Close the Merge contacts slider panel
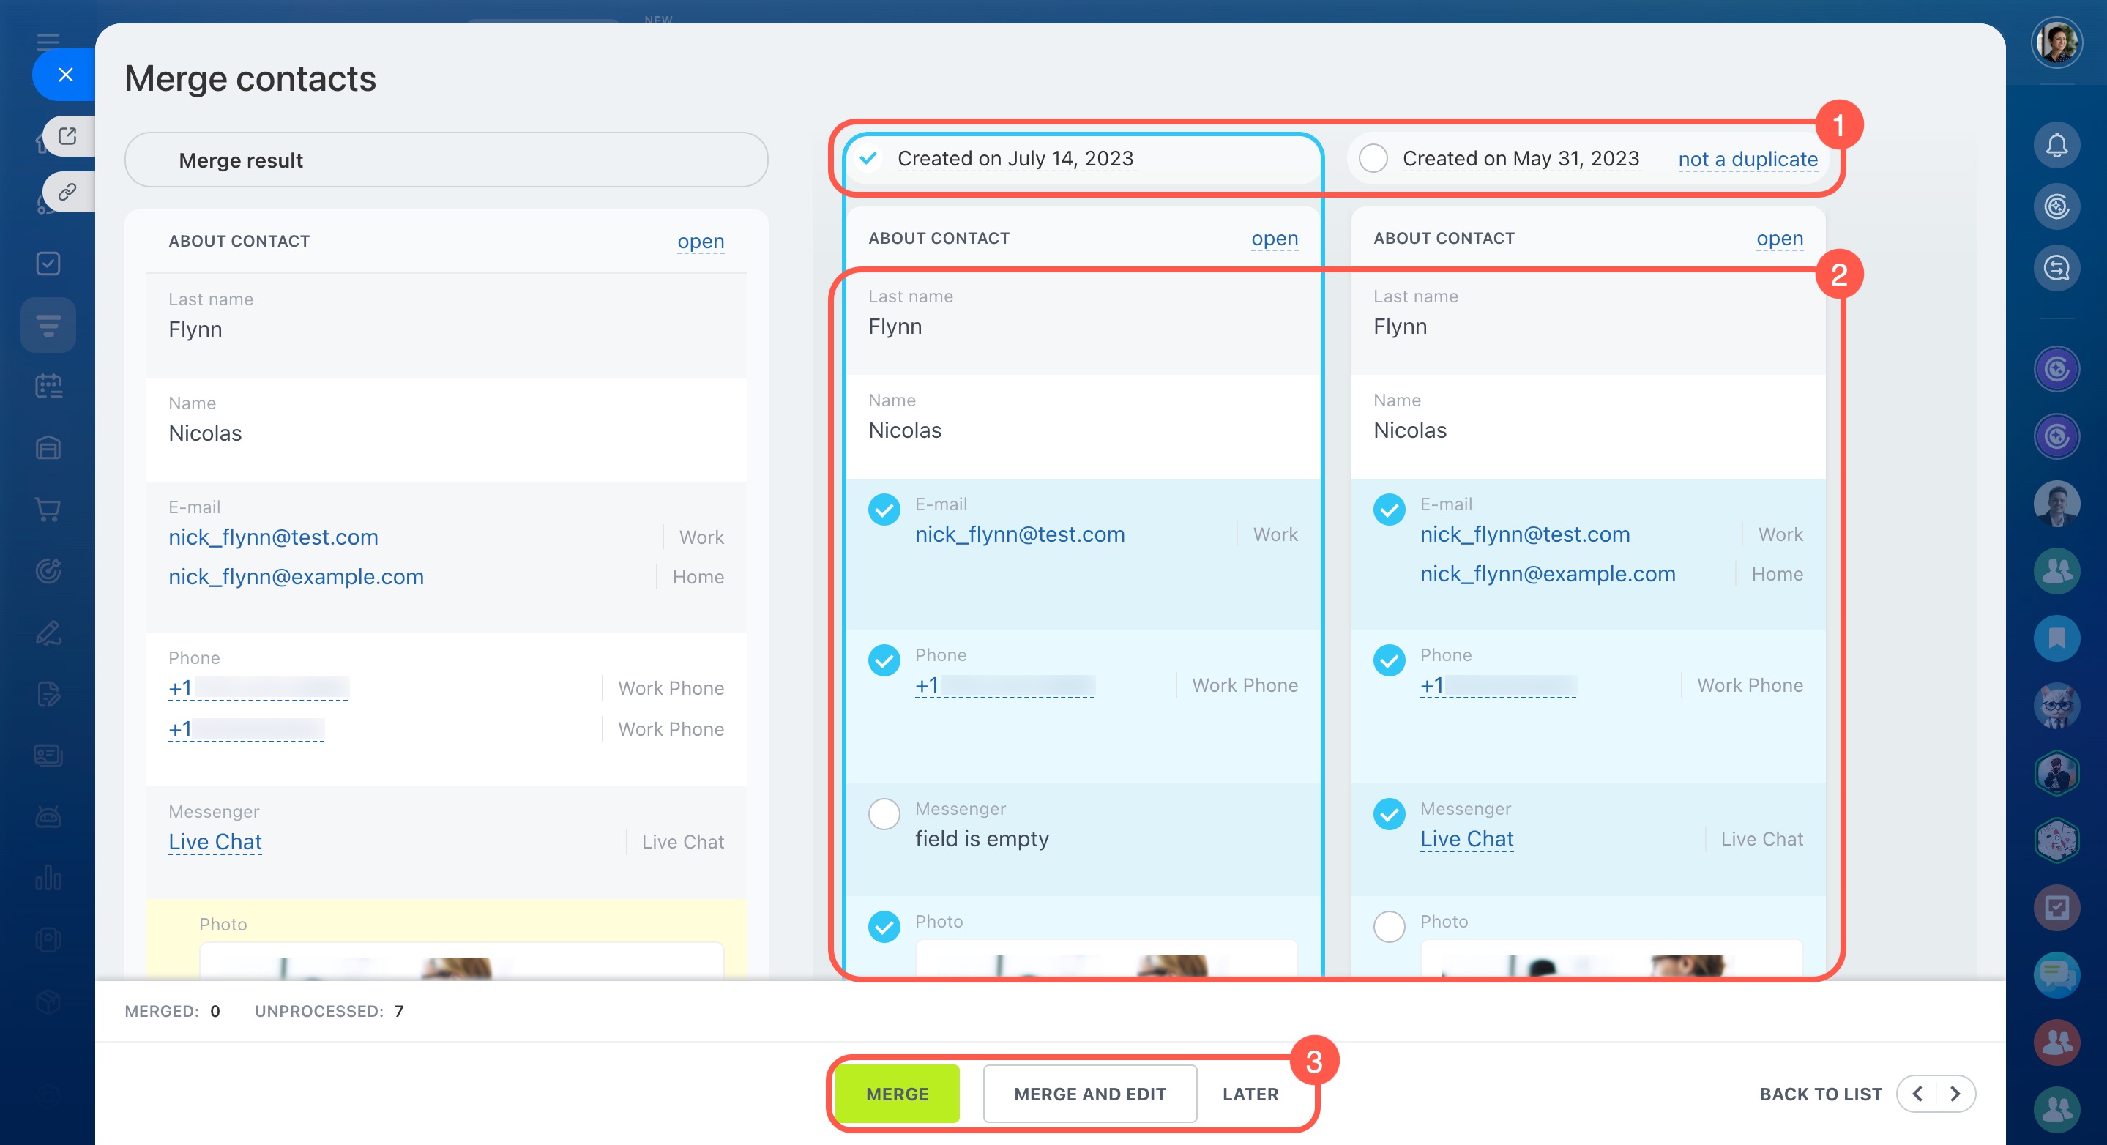 (x=65, y=75)
